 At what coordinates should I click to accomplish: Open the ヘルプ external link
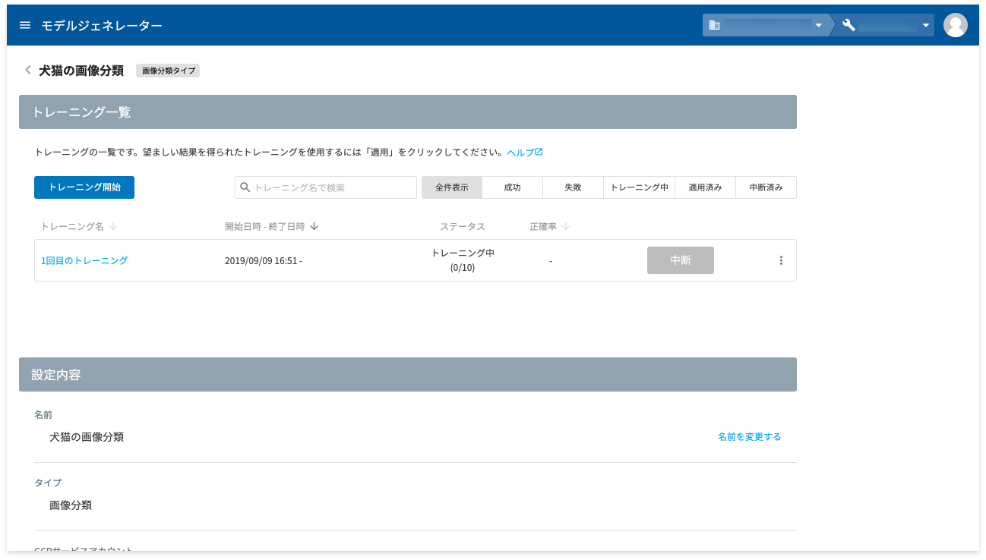pyautogui.click(x=524, y=152)
